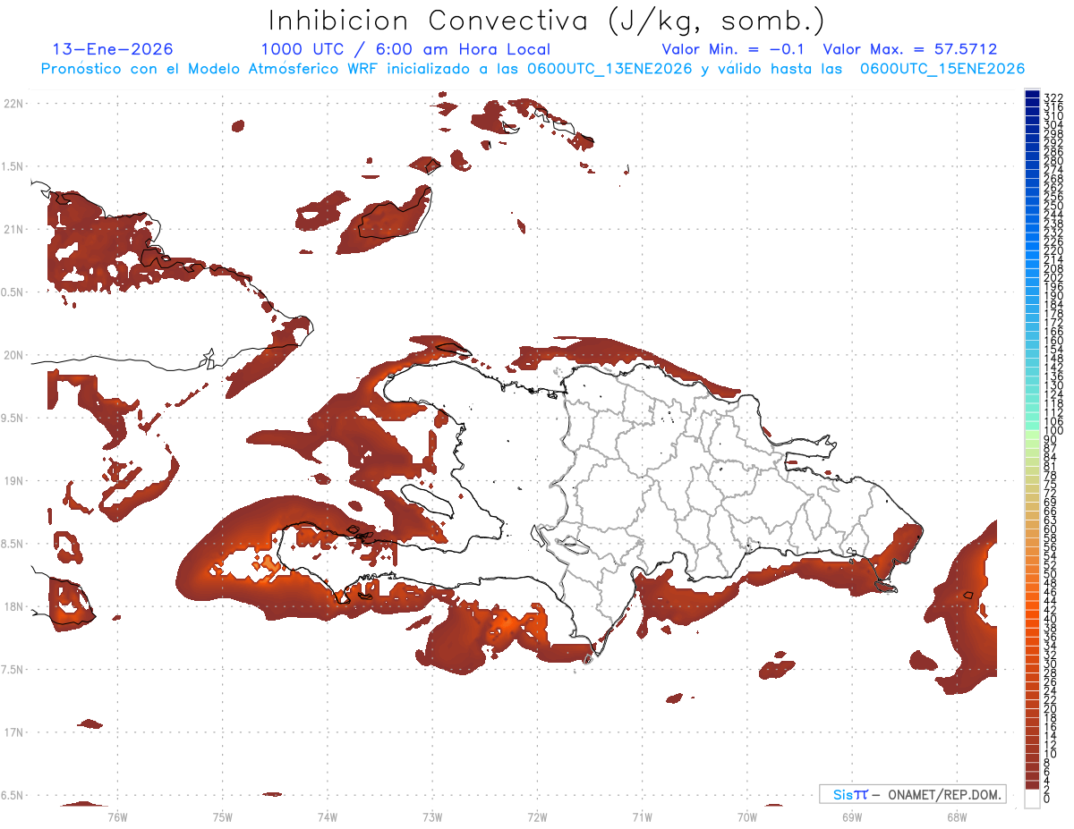Click the '0600UTC_15ENE2026' valid-until time
Screen dimensions: 1074x829
[x=942, y=69]
